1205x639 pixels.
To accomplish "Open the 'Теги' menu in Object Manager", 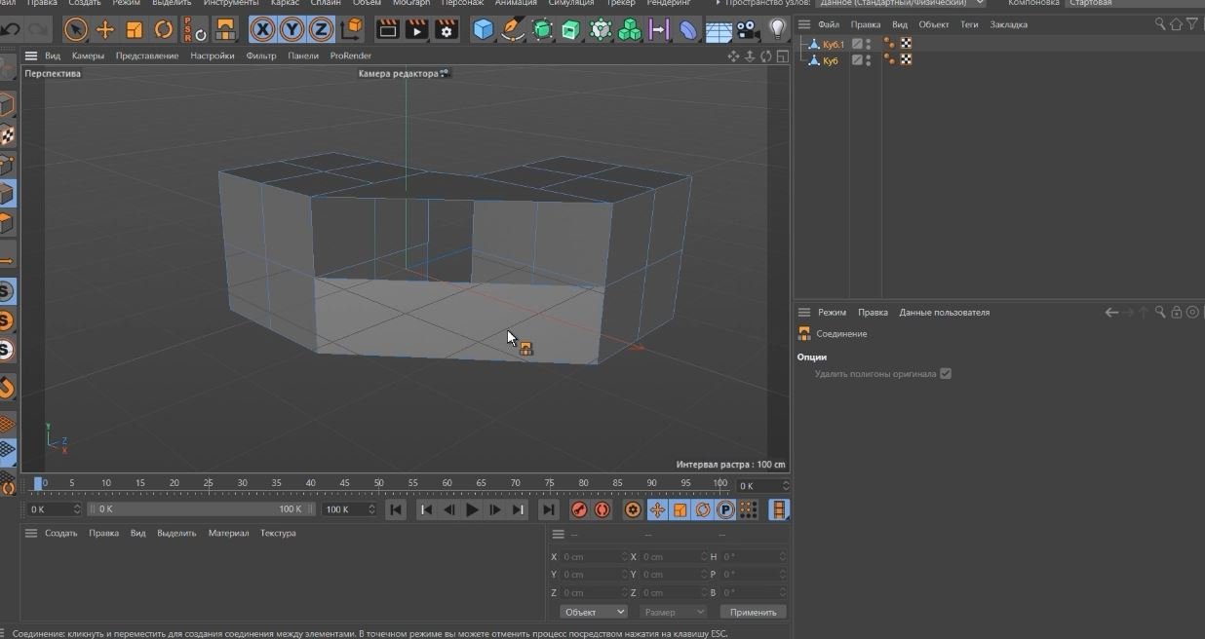I will 969,24.
